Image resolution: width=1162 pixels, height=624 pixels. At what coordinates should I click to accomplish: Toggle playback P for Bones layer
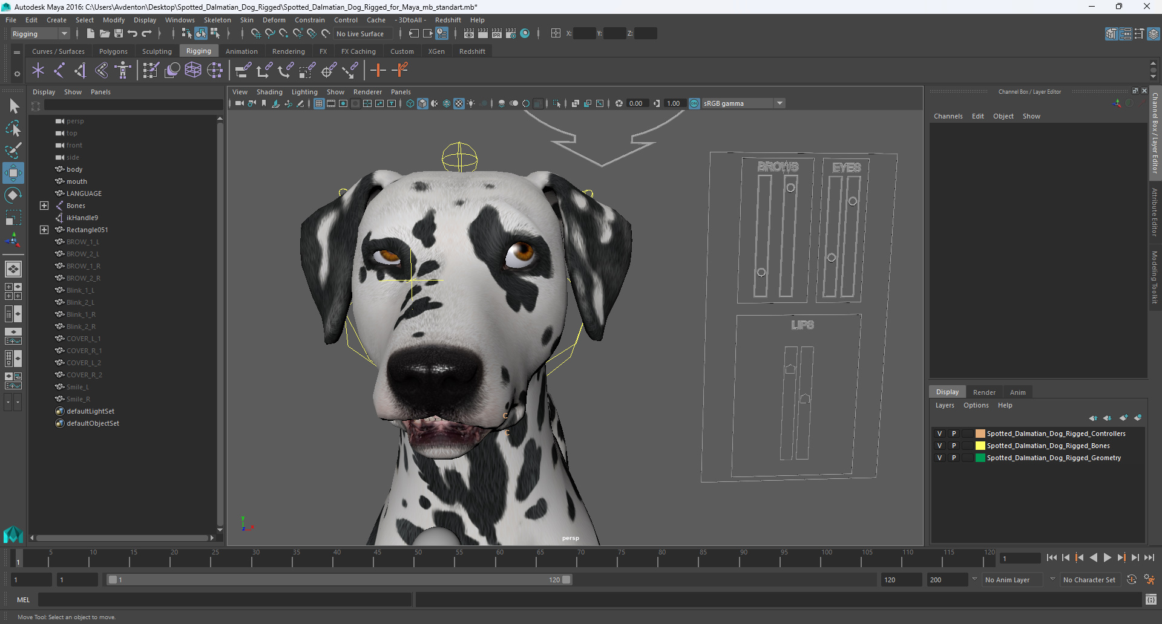(954, 446)
